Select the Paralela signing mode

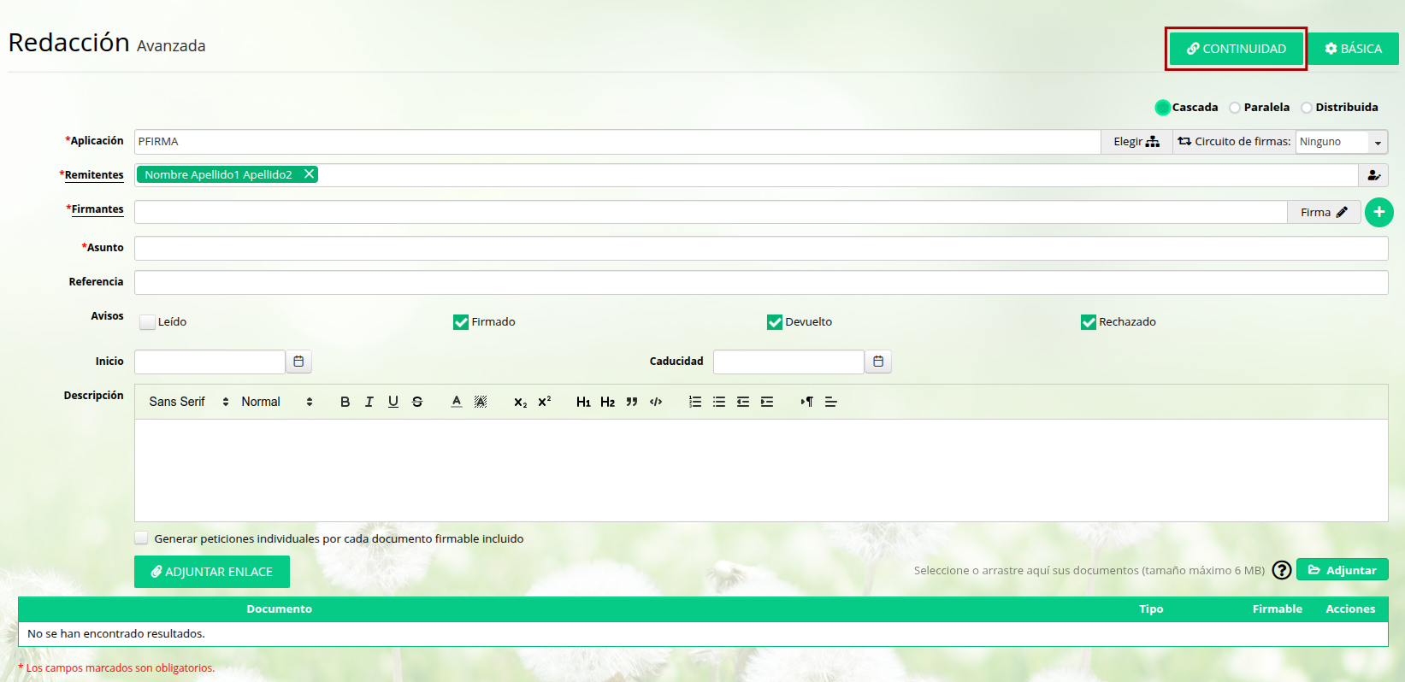tap(1235, 108)
